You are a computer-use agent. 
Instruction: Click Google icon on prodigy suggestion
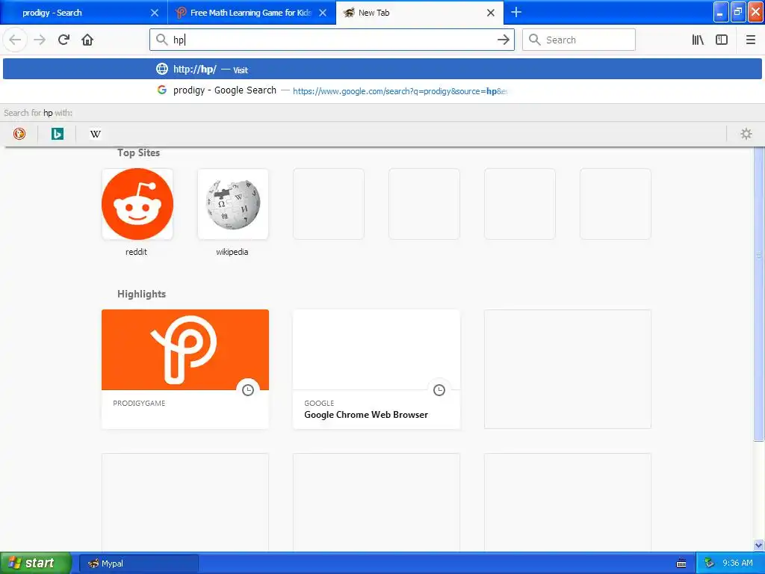(x=161, y=90)
